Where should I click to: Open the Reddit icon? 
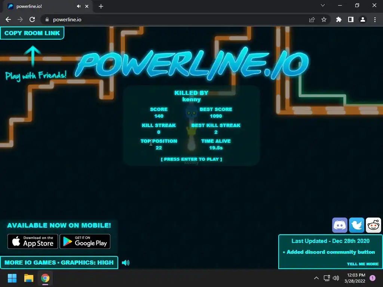373,225
